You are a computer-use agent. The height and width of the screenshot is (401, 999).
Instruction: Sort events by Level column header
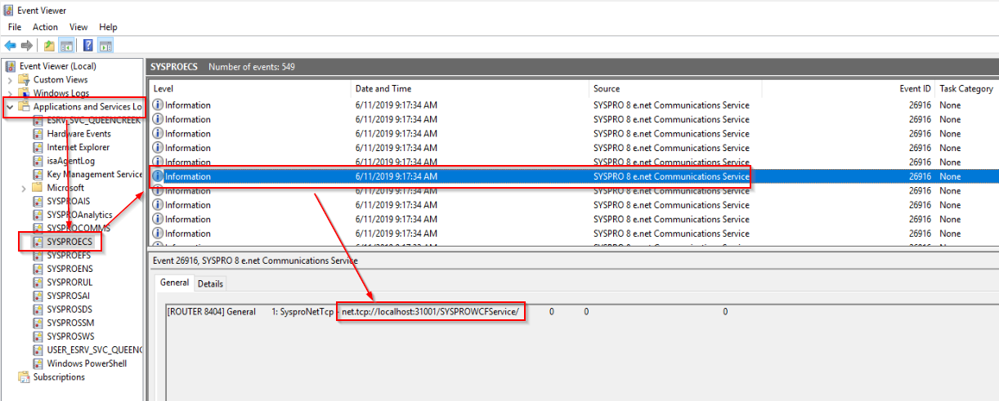250,88
